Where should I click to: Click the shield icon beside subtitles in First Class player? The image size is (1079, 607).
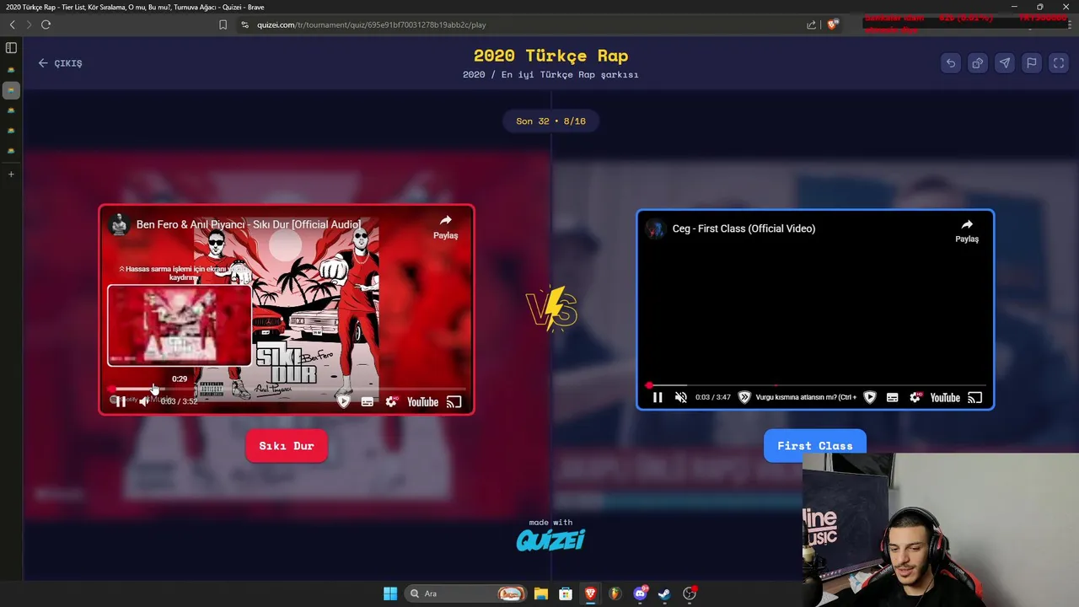pos(870,398)
